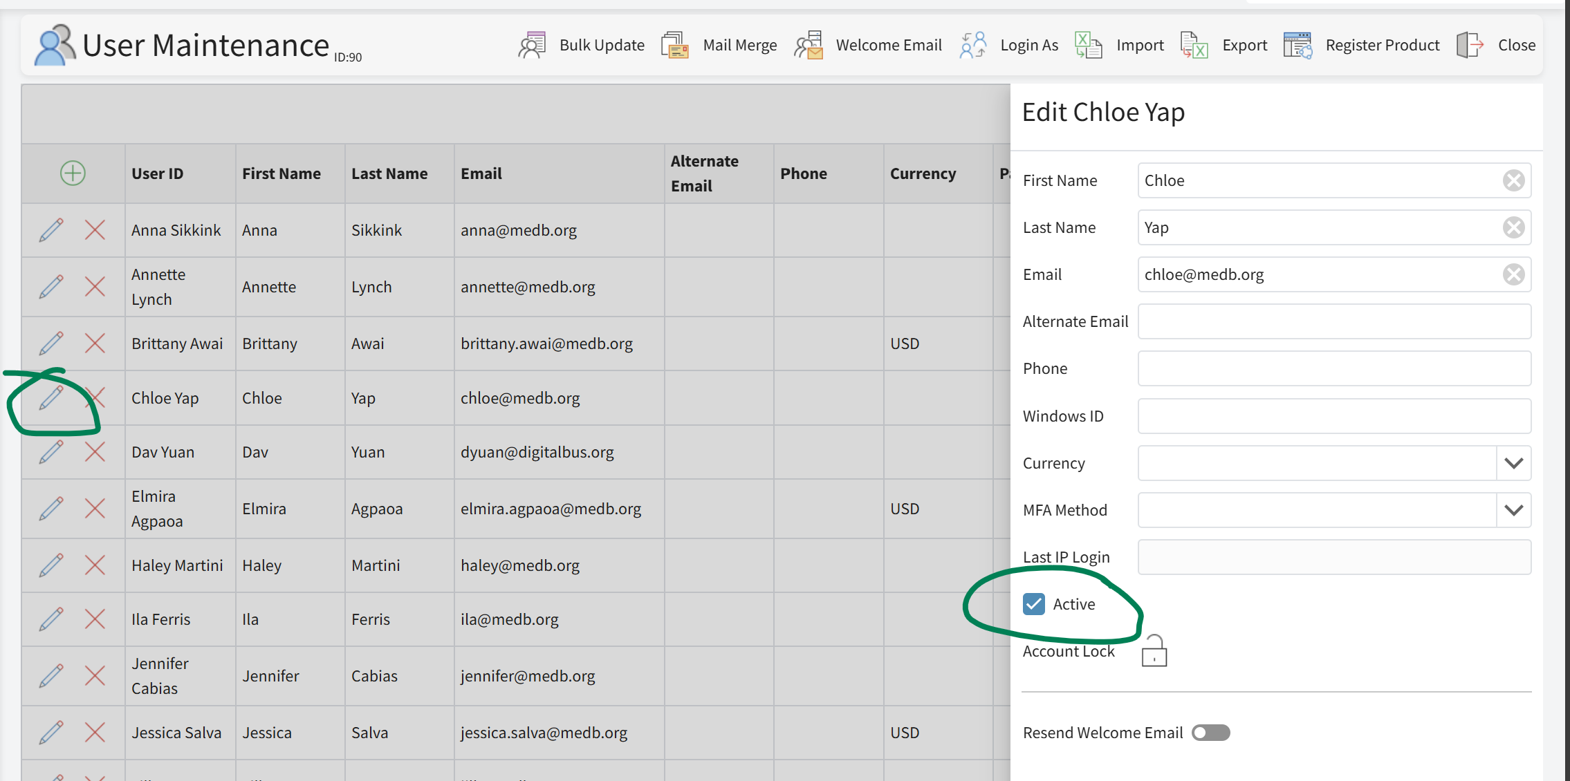Image resolution: width=1570 pixels, height=781 pixels.
Task: Click the Bulk Update toolbar icon
Action: click(x=532, y=46)
